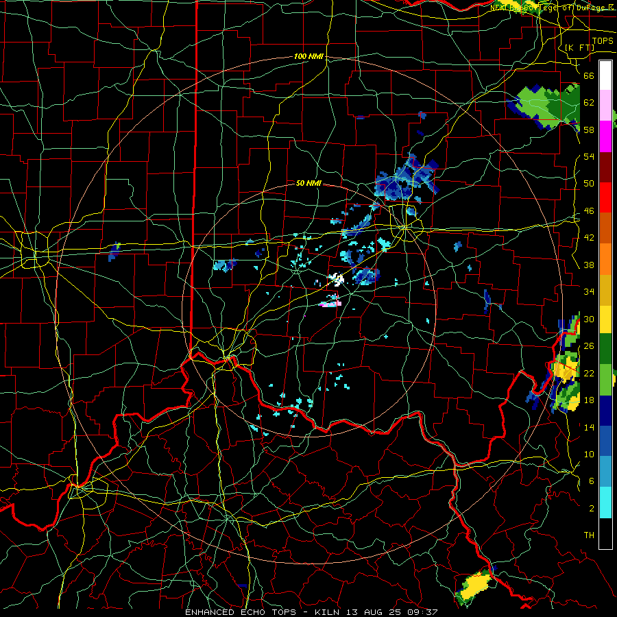
Task: Click the "TH" legend label
Action: pos(589,535)
